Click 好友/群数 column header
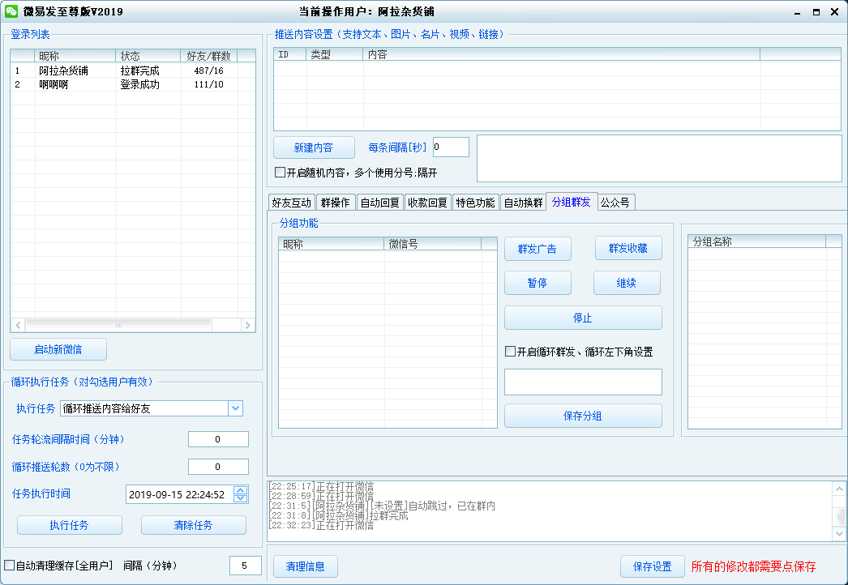 pos(208,56)
